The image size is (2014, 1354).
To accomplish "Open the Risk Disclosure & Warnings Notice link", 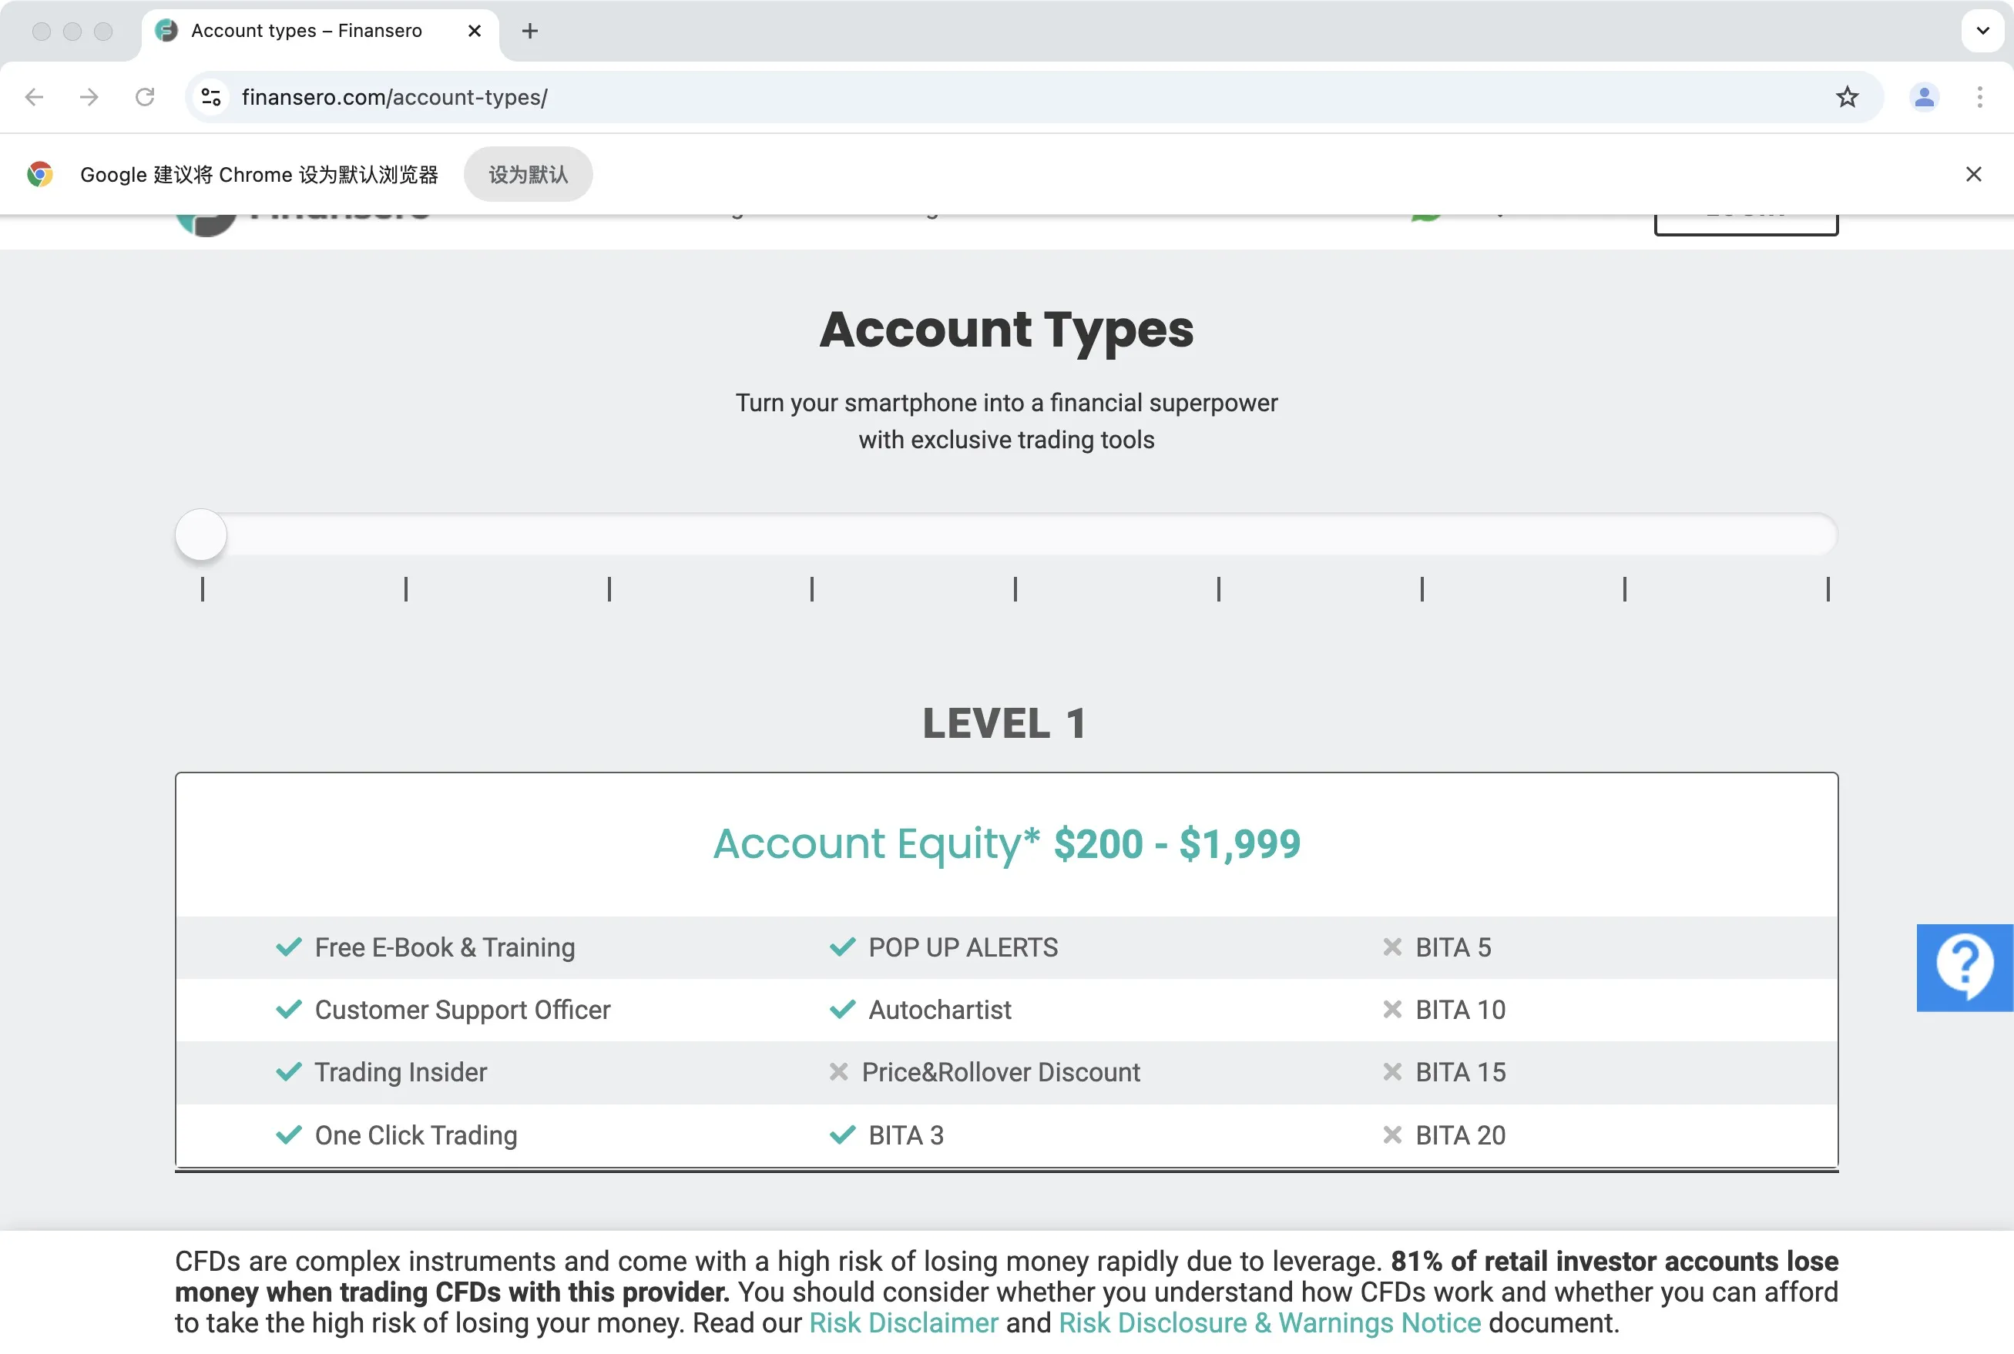I will [x=1270, y=1323].
